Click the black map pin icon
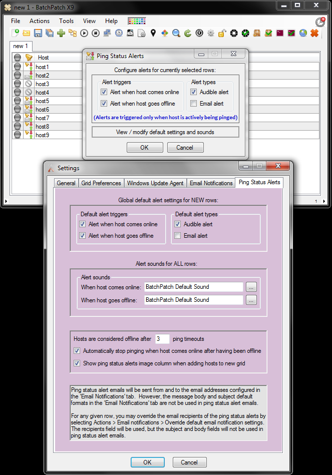332x475 pixels. [x=153, y=33]
